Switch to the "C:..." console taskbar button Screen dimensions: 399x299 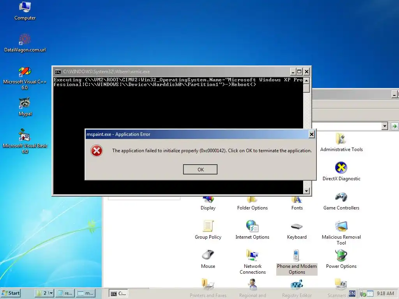118,294
